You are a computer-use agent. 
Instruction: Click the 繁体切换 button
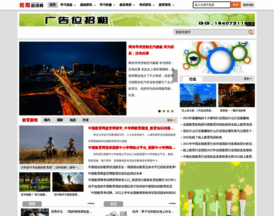(248, 5)
